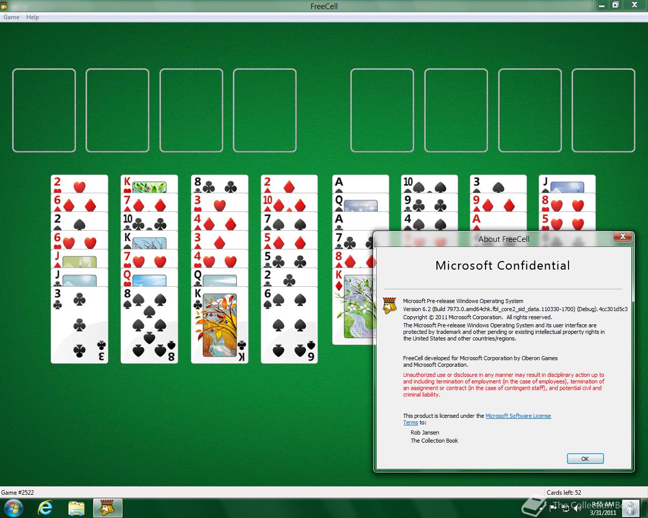Image resolution: width=648 pixels, height=518 pixels.
Task: Click the 10 of clubs card
Action: click(x=149, y=222)
